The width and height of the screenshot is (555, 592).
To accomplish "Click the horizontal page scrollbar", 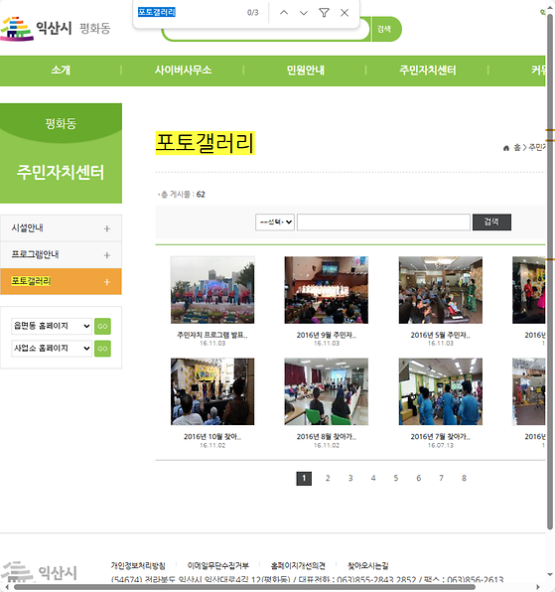I will pyautogui.click(x=244, y=587).
